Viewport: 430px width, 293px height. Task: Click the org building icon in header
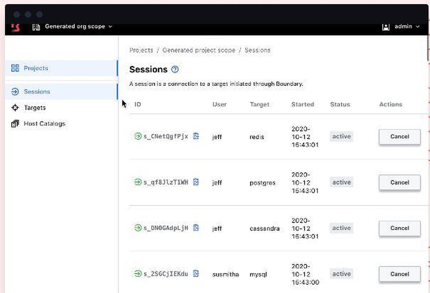point(36,27)
